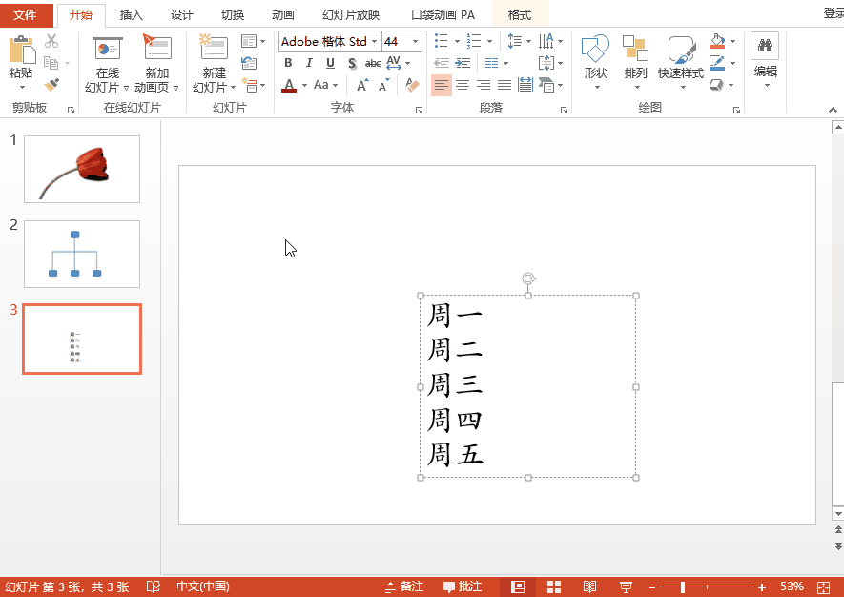Enable reading view from status bar
This screenshot has width=844, height=597.
pyautogui.click(x=589, y=586)
